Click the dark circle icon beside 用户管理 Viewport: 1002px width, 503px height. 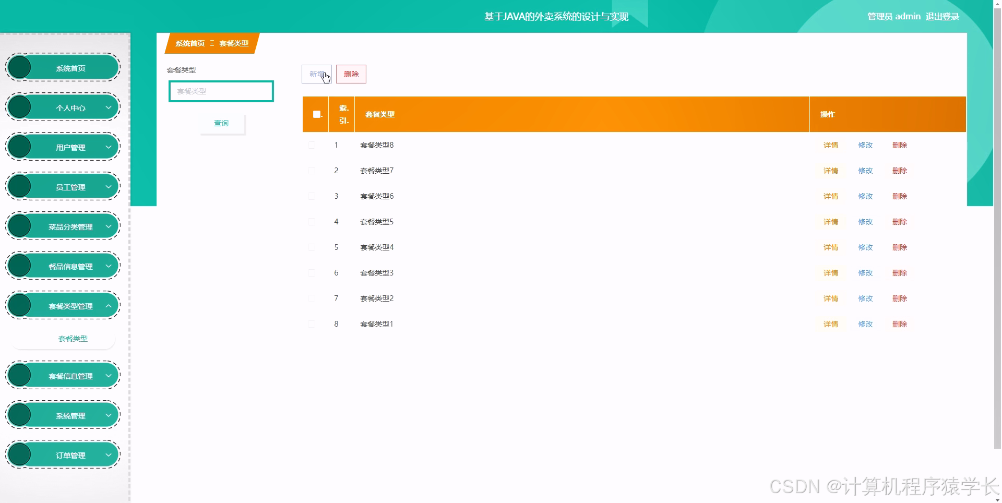pos(20,147)
